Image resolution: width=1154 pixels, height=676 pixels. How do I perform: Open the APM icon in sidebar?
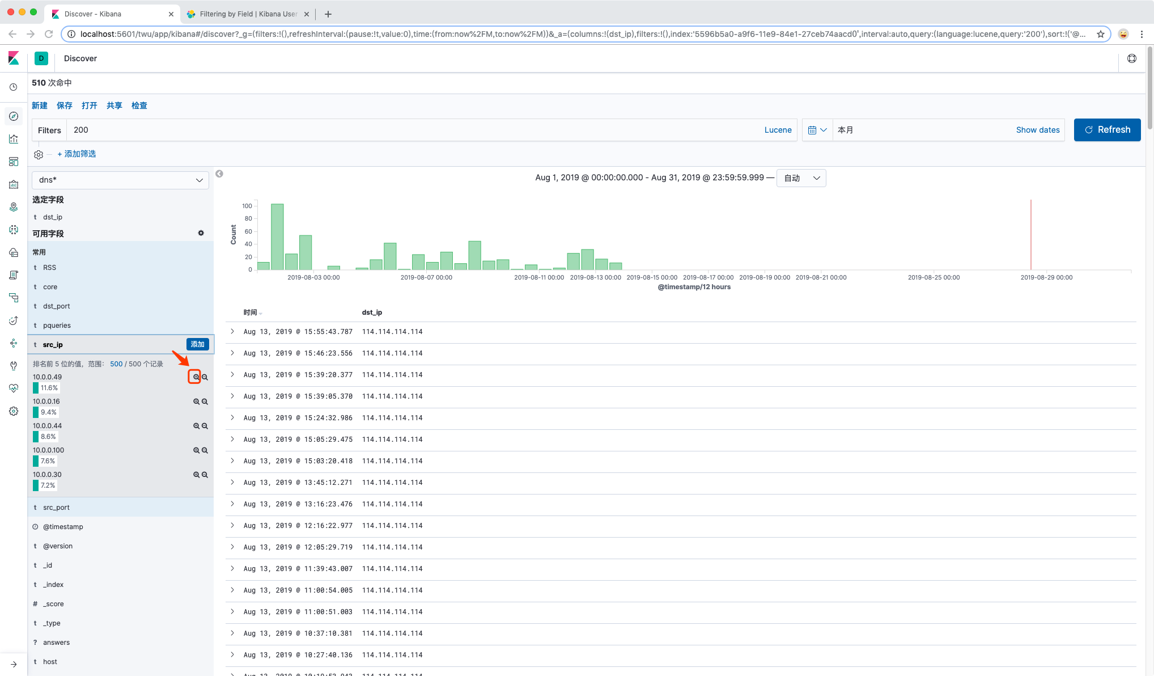coord(14,298)
